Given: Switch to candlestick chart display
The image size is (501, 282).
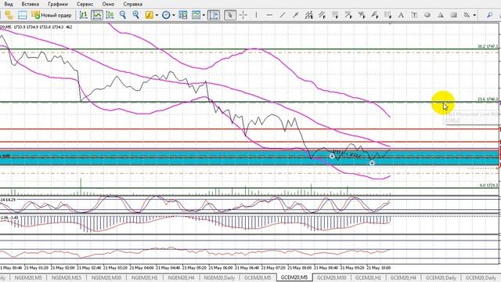Looking at the screenshot, I should [110, 15].
